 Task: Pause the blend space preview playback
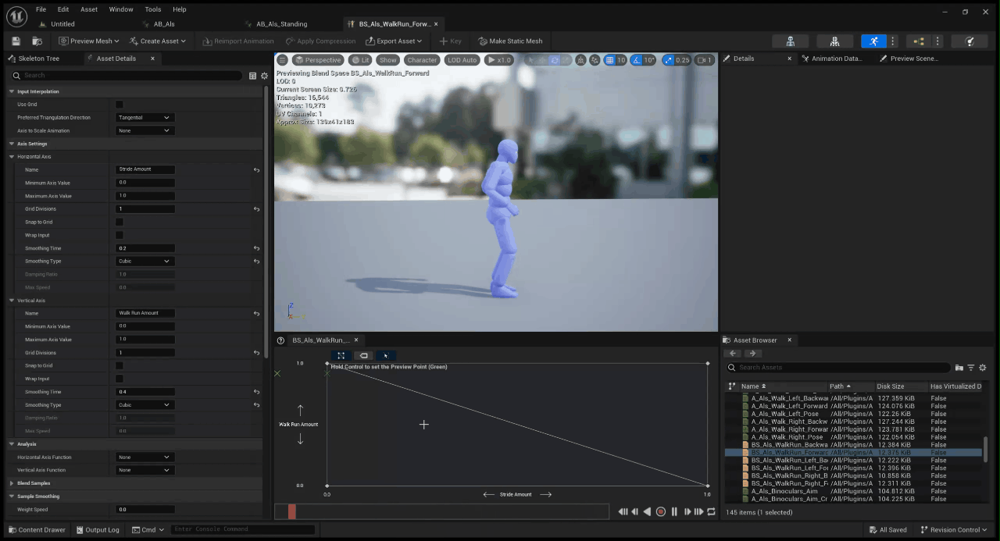pyautogui.click(x=674, y=512)
